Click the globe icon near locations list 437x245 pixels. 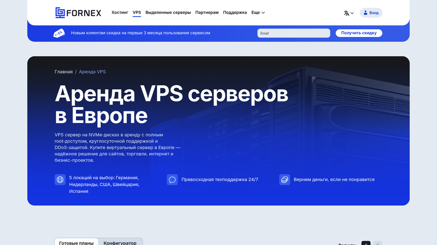coord(60,179)
